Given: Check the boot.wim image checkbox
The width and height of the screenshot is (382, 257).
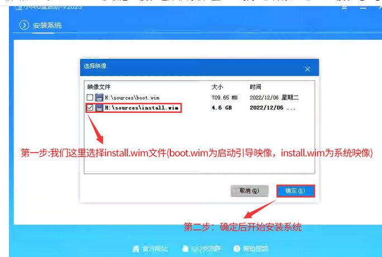Looking at the screenshot, I should click(90, 97).
